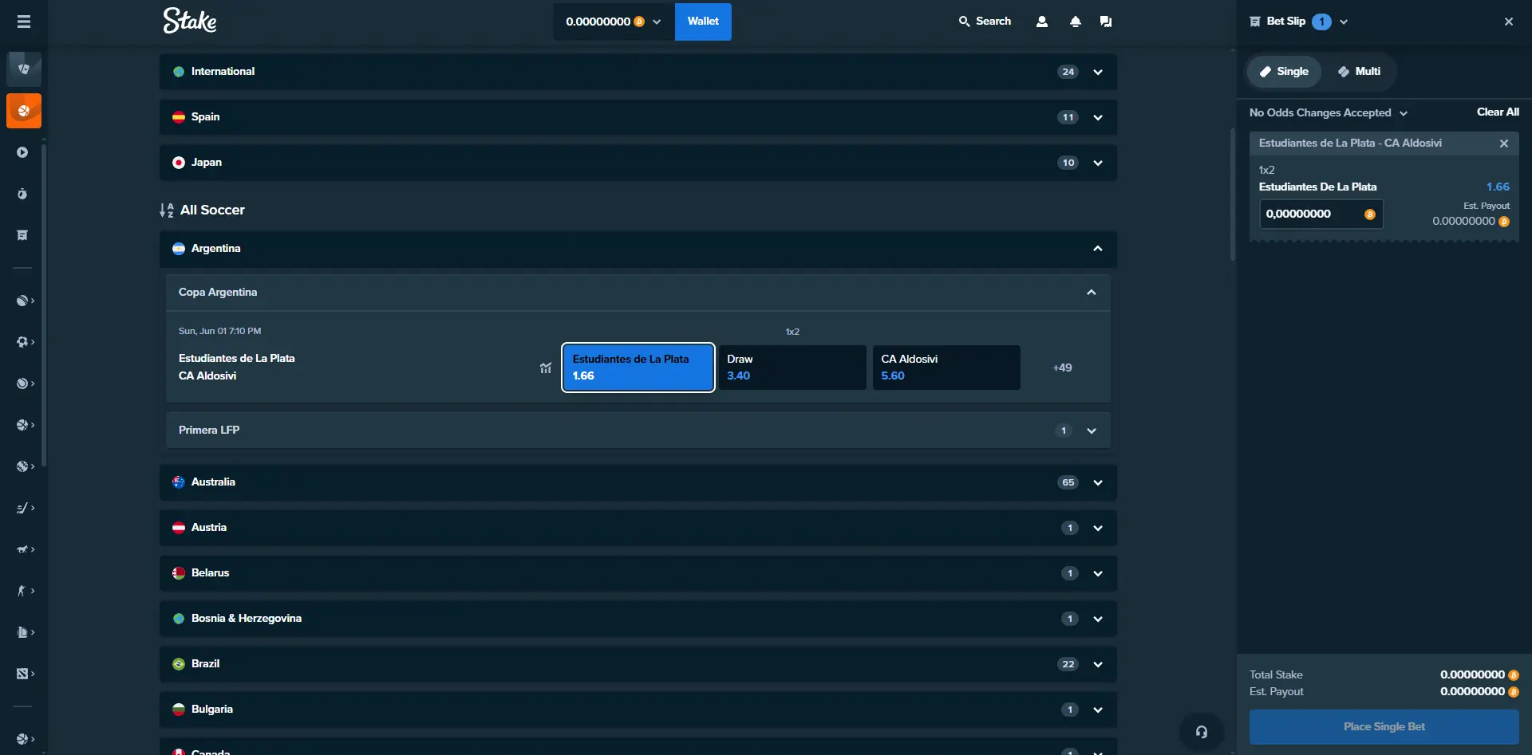The image size is (1532, 755).
Task: Open the ice hockey stick icon
Action: [x=22, y=508]
